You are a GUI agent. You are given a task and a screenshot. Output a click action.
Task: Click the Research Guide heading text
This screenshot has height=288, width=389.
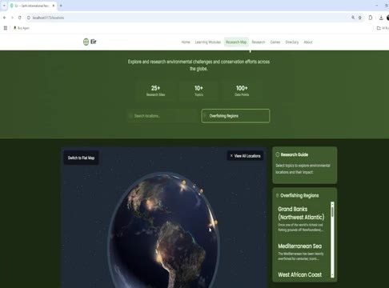point(295,154)
